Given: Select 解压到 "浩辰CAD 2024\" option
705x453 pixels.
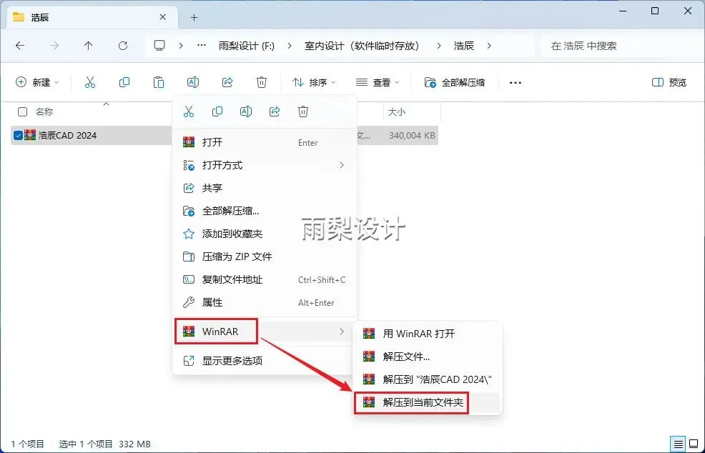Looking at the screenshot, I should pos(428,379).
